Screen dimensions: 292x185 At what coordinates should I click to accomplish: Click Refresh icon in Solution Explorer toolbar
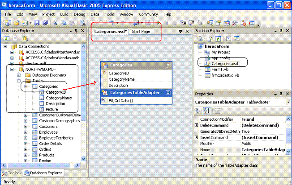218,39
